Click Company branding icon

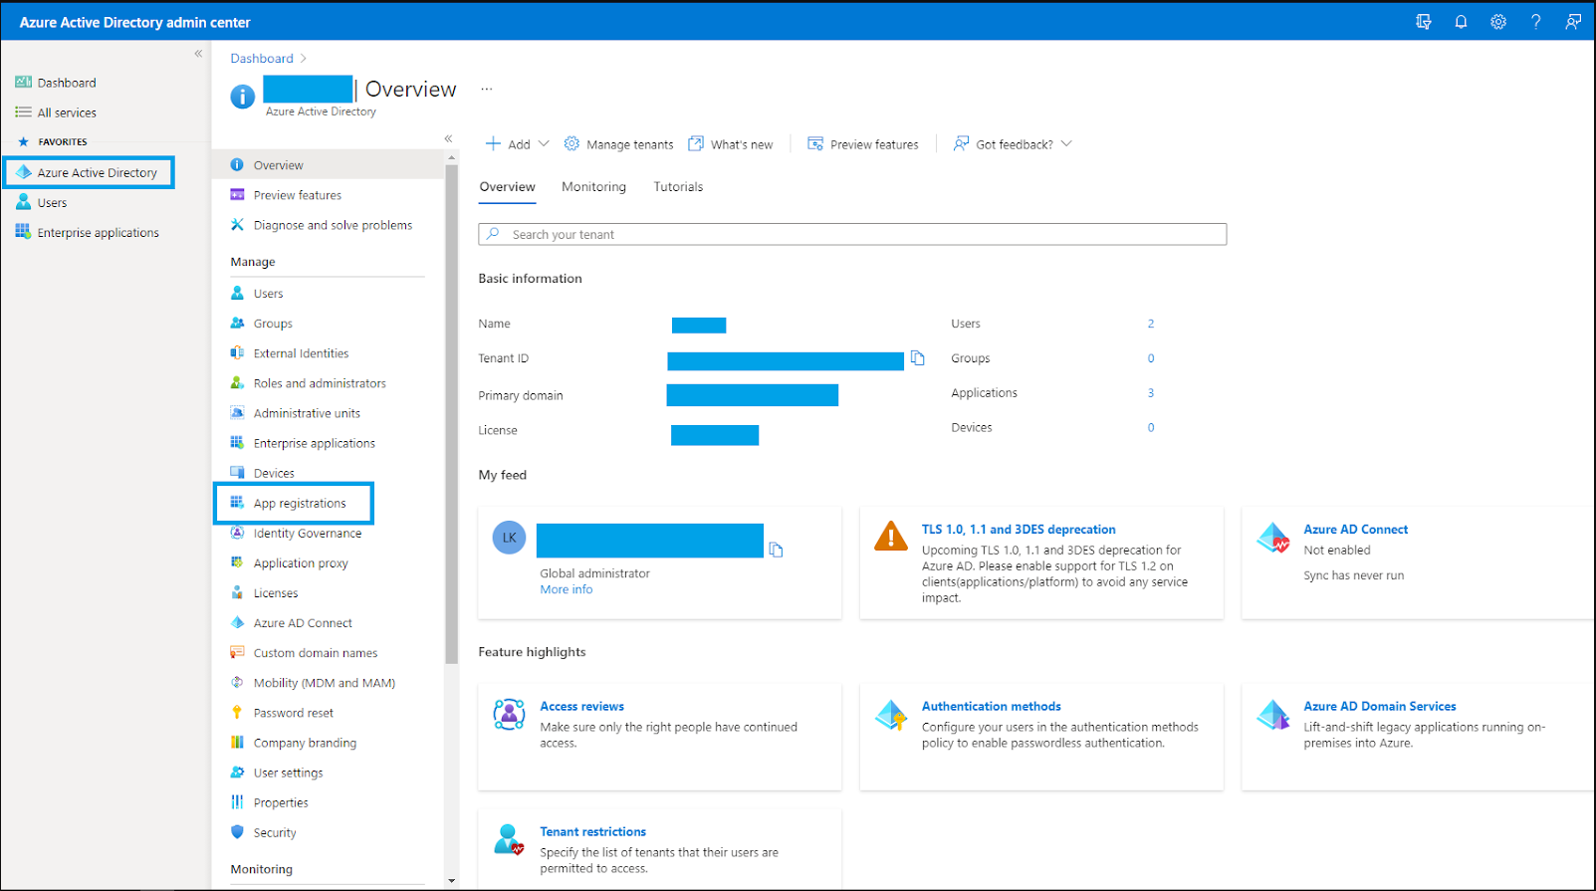pyautogui.click(x=237, y=743)
